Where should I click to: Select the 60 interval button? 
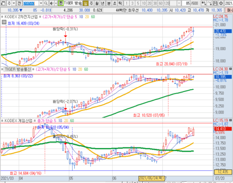pyautogui.click(x=161, y=3)
